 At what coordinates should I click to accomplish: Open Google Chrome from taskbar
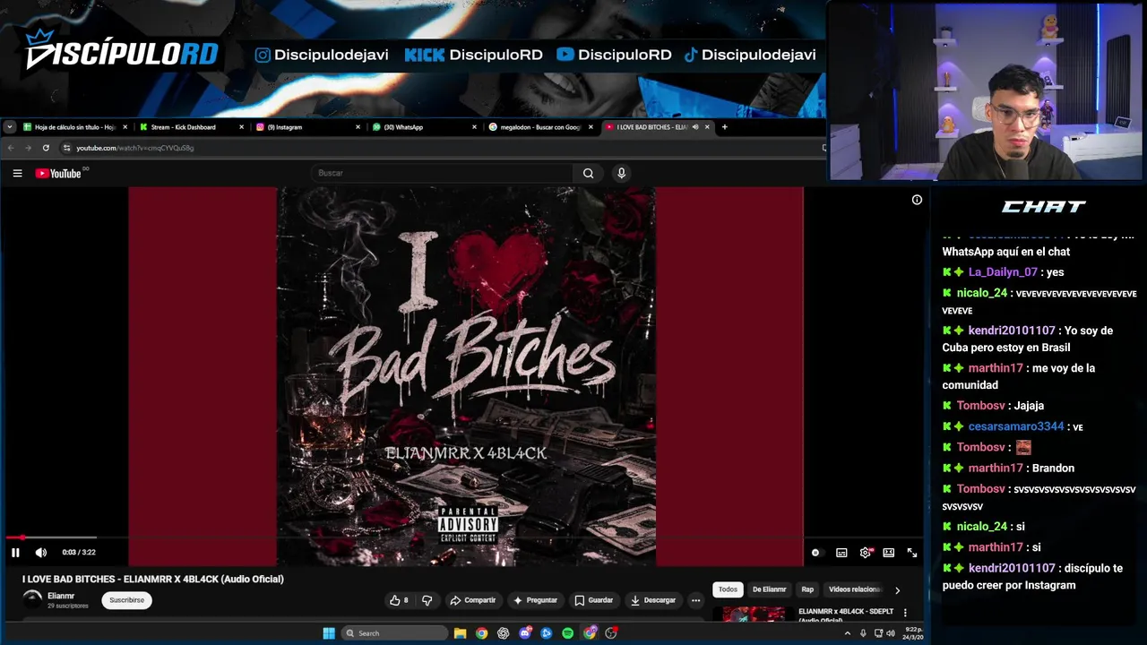pyautogui.click(x=481, y=633)
